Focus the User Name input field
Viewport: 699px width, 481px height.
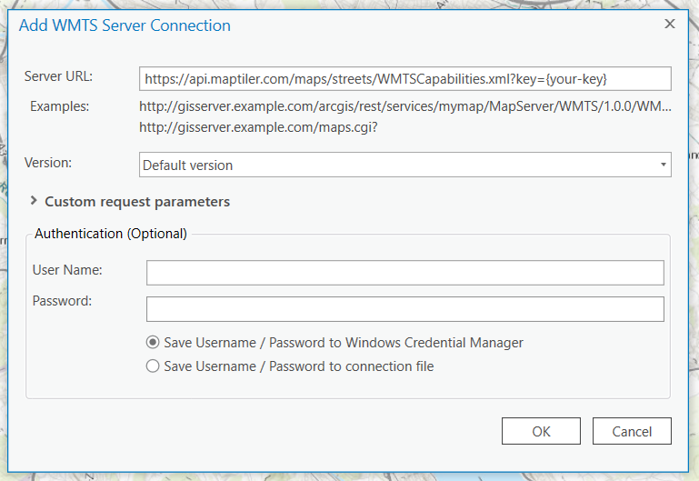(x=405, y=273)
